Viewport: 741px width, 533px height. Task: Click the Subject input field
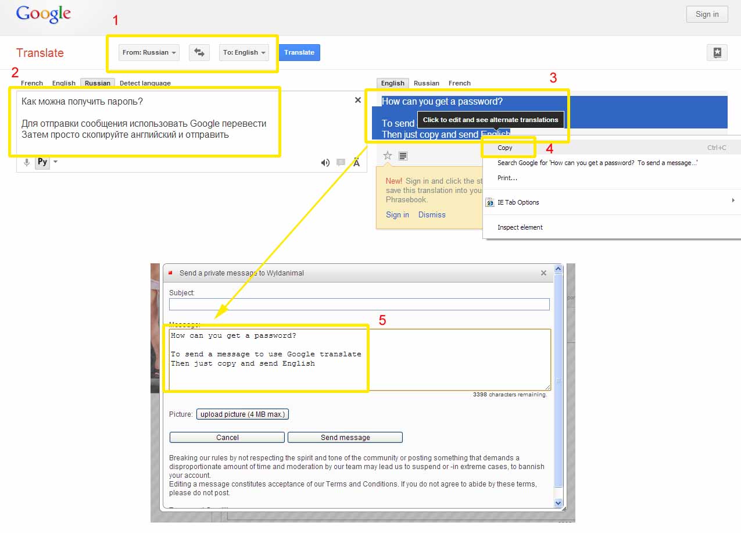pyautogui.click(x=359, y=304)
